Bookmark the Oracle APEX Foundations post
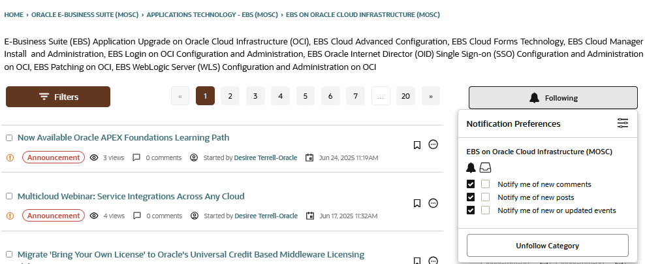This screenshot has width=645, height=264. (417, 145)
